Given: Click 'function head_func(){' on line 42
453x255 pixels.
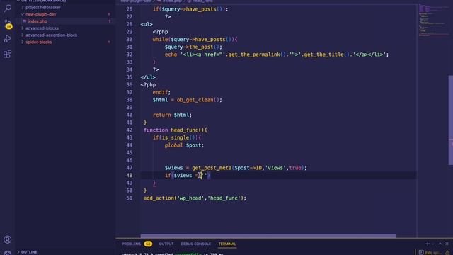Looking at the screenshot, I should pos(176,130).
